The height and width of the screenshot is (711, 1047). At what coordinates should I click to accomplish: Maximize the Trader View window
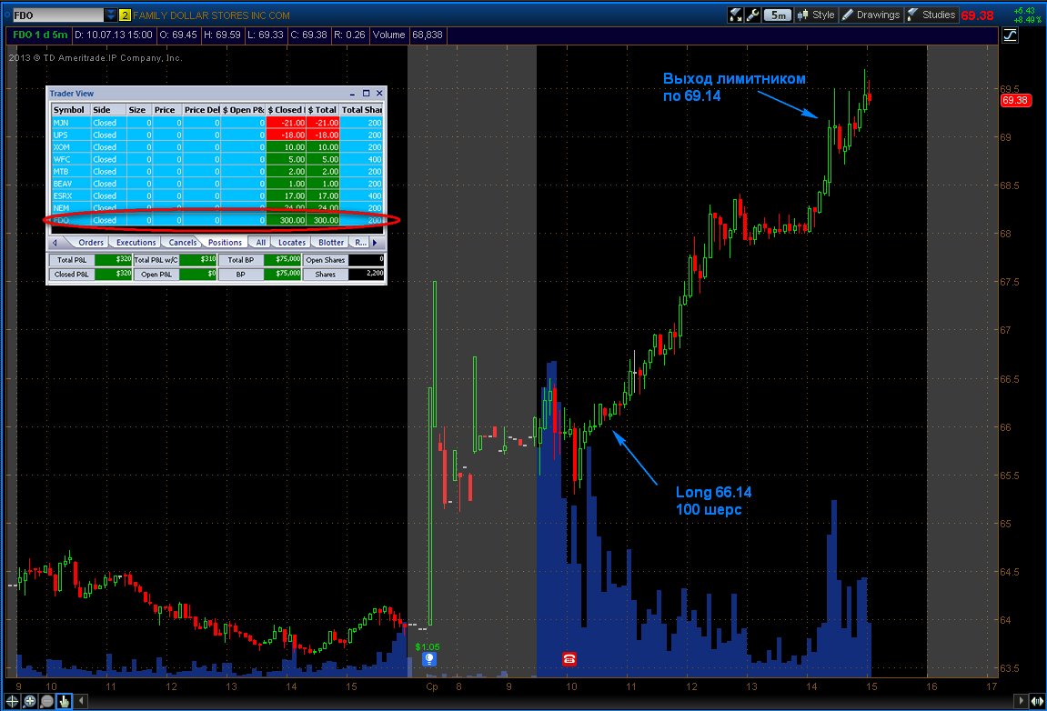coord(366,94)
